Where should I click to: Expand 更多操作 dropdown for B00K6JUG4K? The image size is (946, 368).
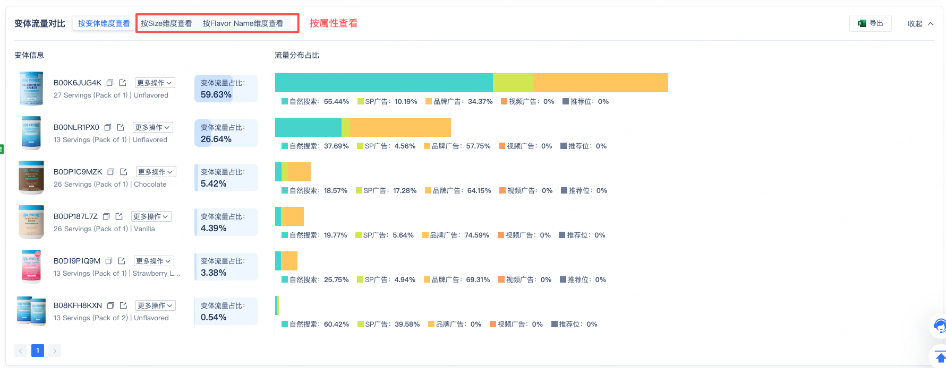155,83
